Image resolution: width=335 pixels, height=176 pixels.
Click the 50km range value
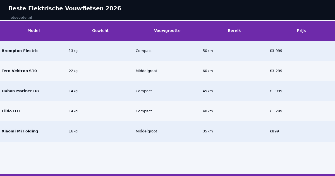(x=208, y=51)
